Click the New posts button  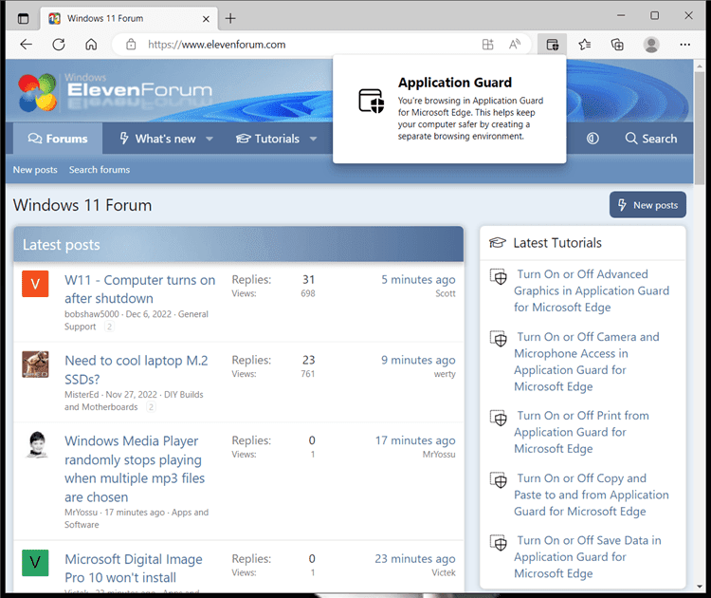pyautogui.click(x=647, y=205)
